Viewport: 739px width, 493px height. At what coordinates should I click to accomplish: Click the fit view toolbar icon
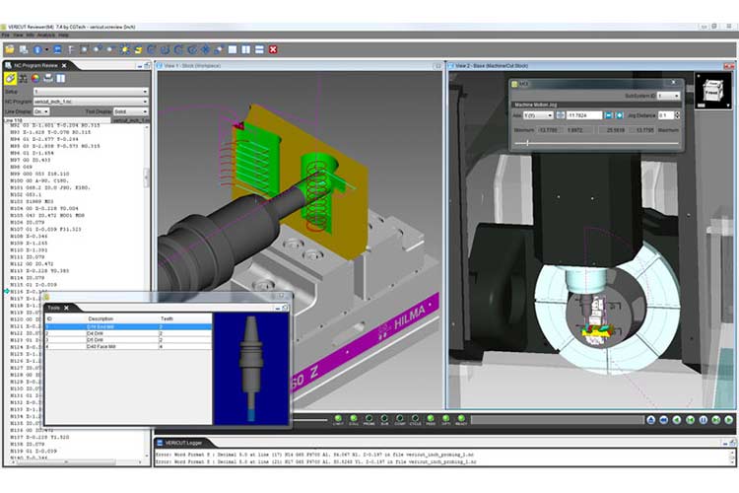[x=84, y=49]
